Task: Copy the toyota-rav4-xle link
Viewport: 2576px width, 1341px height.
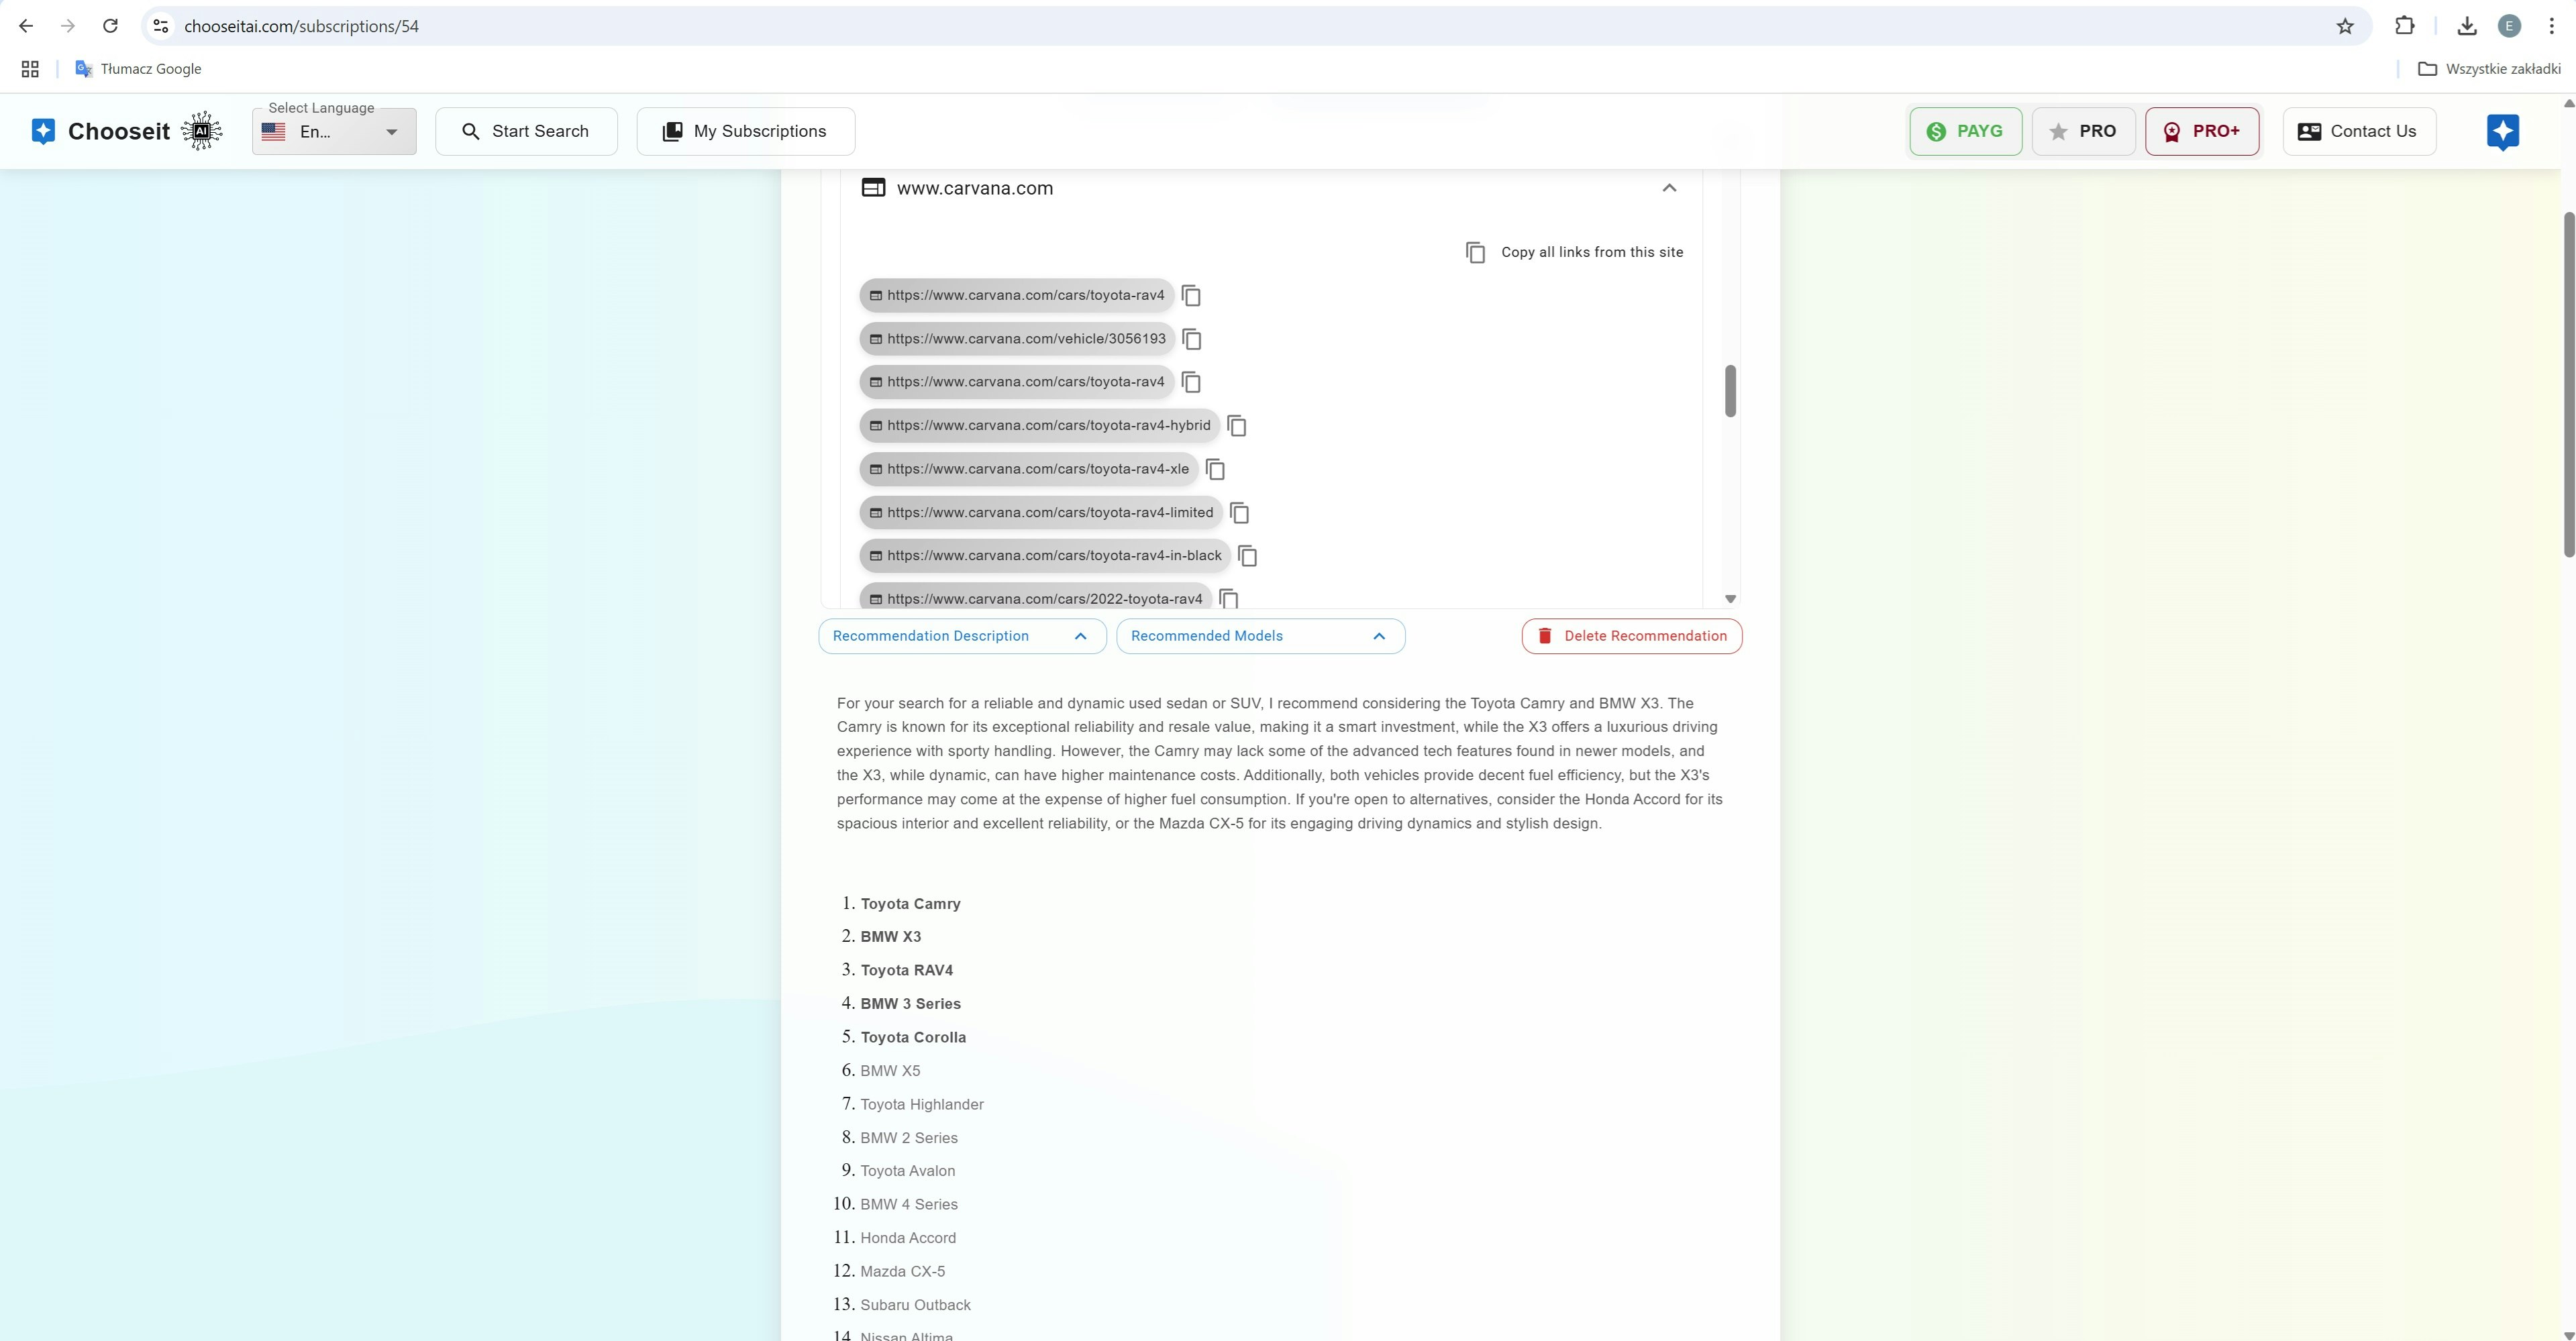Action: click(x=1215, y=469)
